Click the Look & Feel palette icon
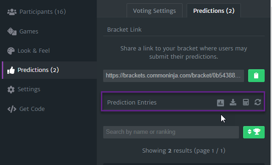The height and width of the screenshot is (165, 272). pos(11,51)
